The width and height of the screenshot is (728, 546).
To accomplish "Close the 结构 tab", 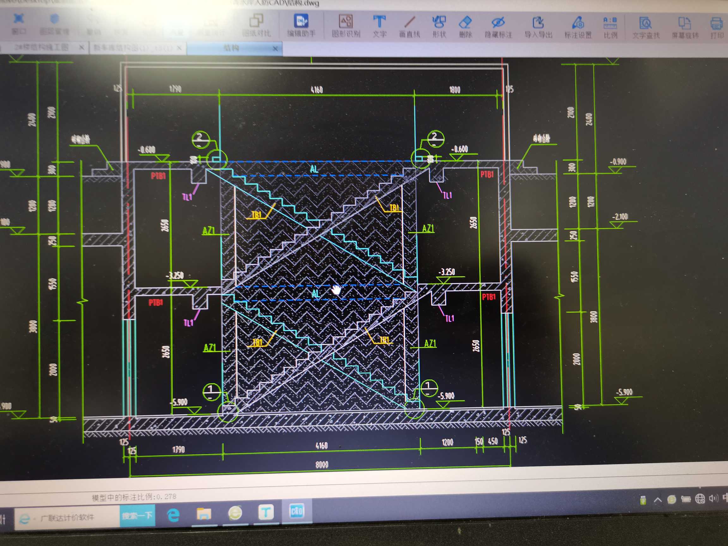I will [276, 49].
